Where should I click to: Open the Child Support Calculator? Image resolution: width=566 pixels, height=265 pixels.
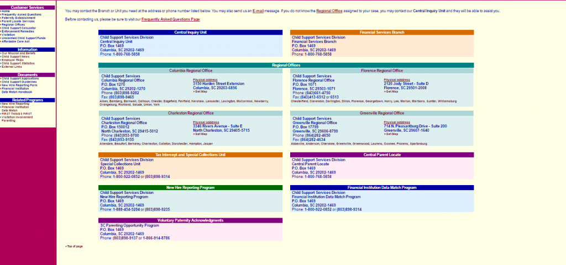coord(19,28)
